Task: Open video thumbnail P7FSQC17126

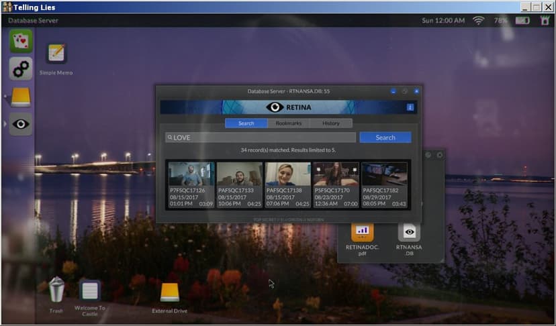Action: click(191, 184)
